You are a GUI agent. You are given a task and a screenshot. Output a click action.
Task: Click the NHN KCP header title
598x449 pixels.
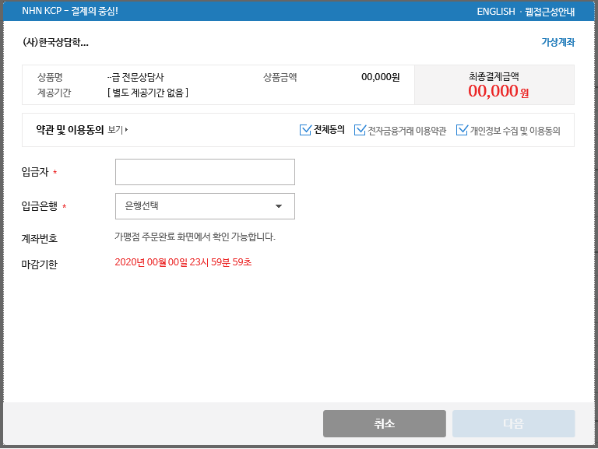pos(70,12)
